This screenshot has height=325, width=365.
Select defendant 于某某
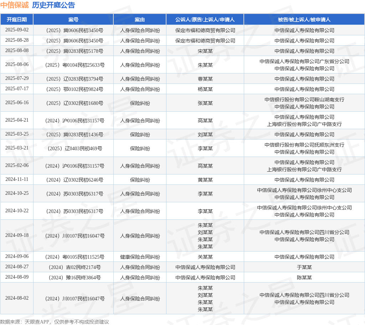tap(304, 267)
